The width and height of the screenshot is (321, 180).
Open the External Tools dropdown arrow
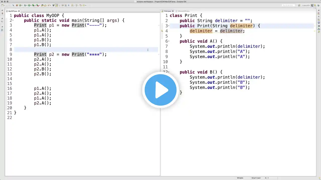tap(39, 5)
